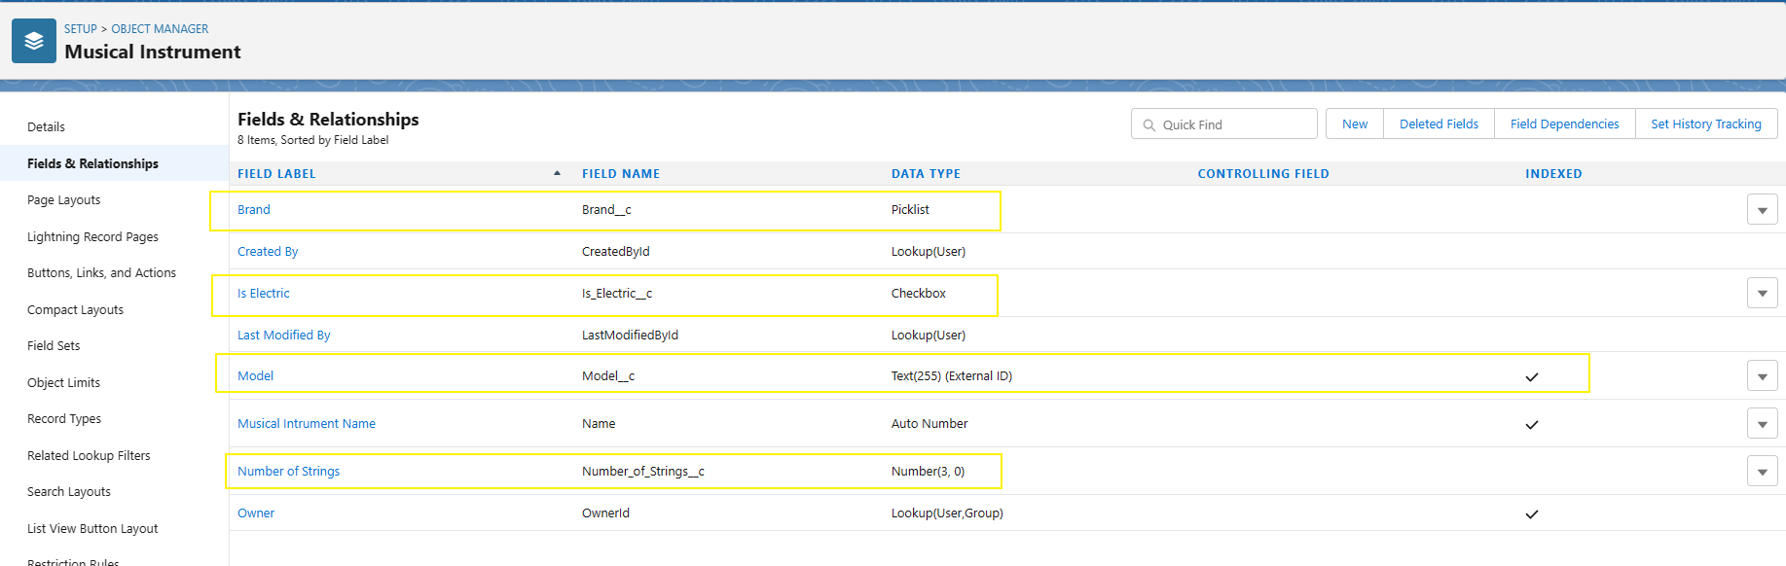Click the Indexed checkmark in Owner row
The image size is (1786, 566).
click(1531, 514)
